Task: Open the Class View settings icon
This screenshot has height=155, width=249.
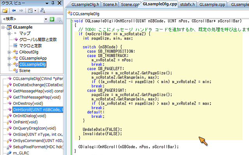Action: coord(30,10)
